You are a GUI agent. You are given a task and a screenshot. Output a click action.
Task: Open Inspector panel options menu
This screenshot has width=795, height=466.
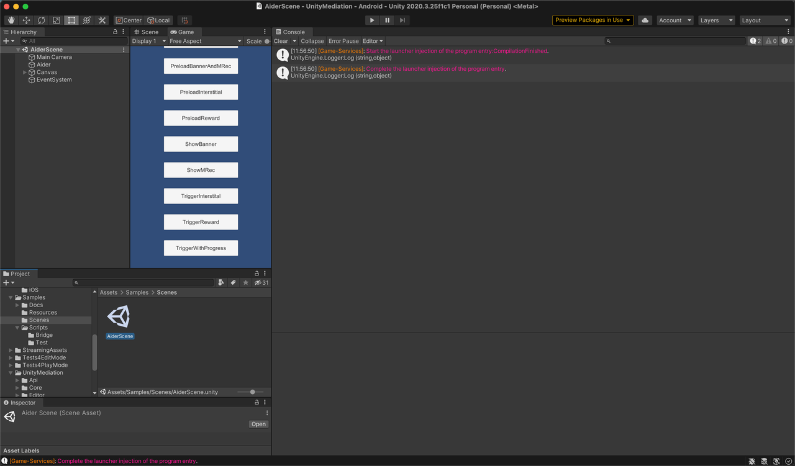click(x=265, y=403)
